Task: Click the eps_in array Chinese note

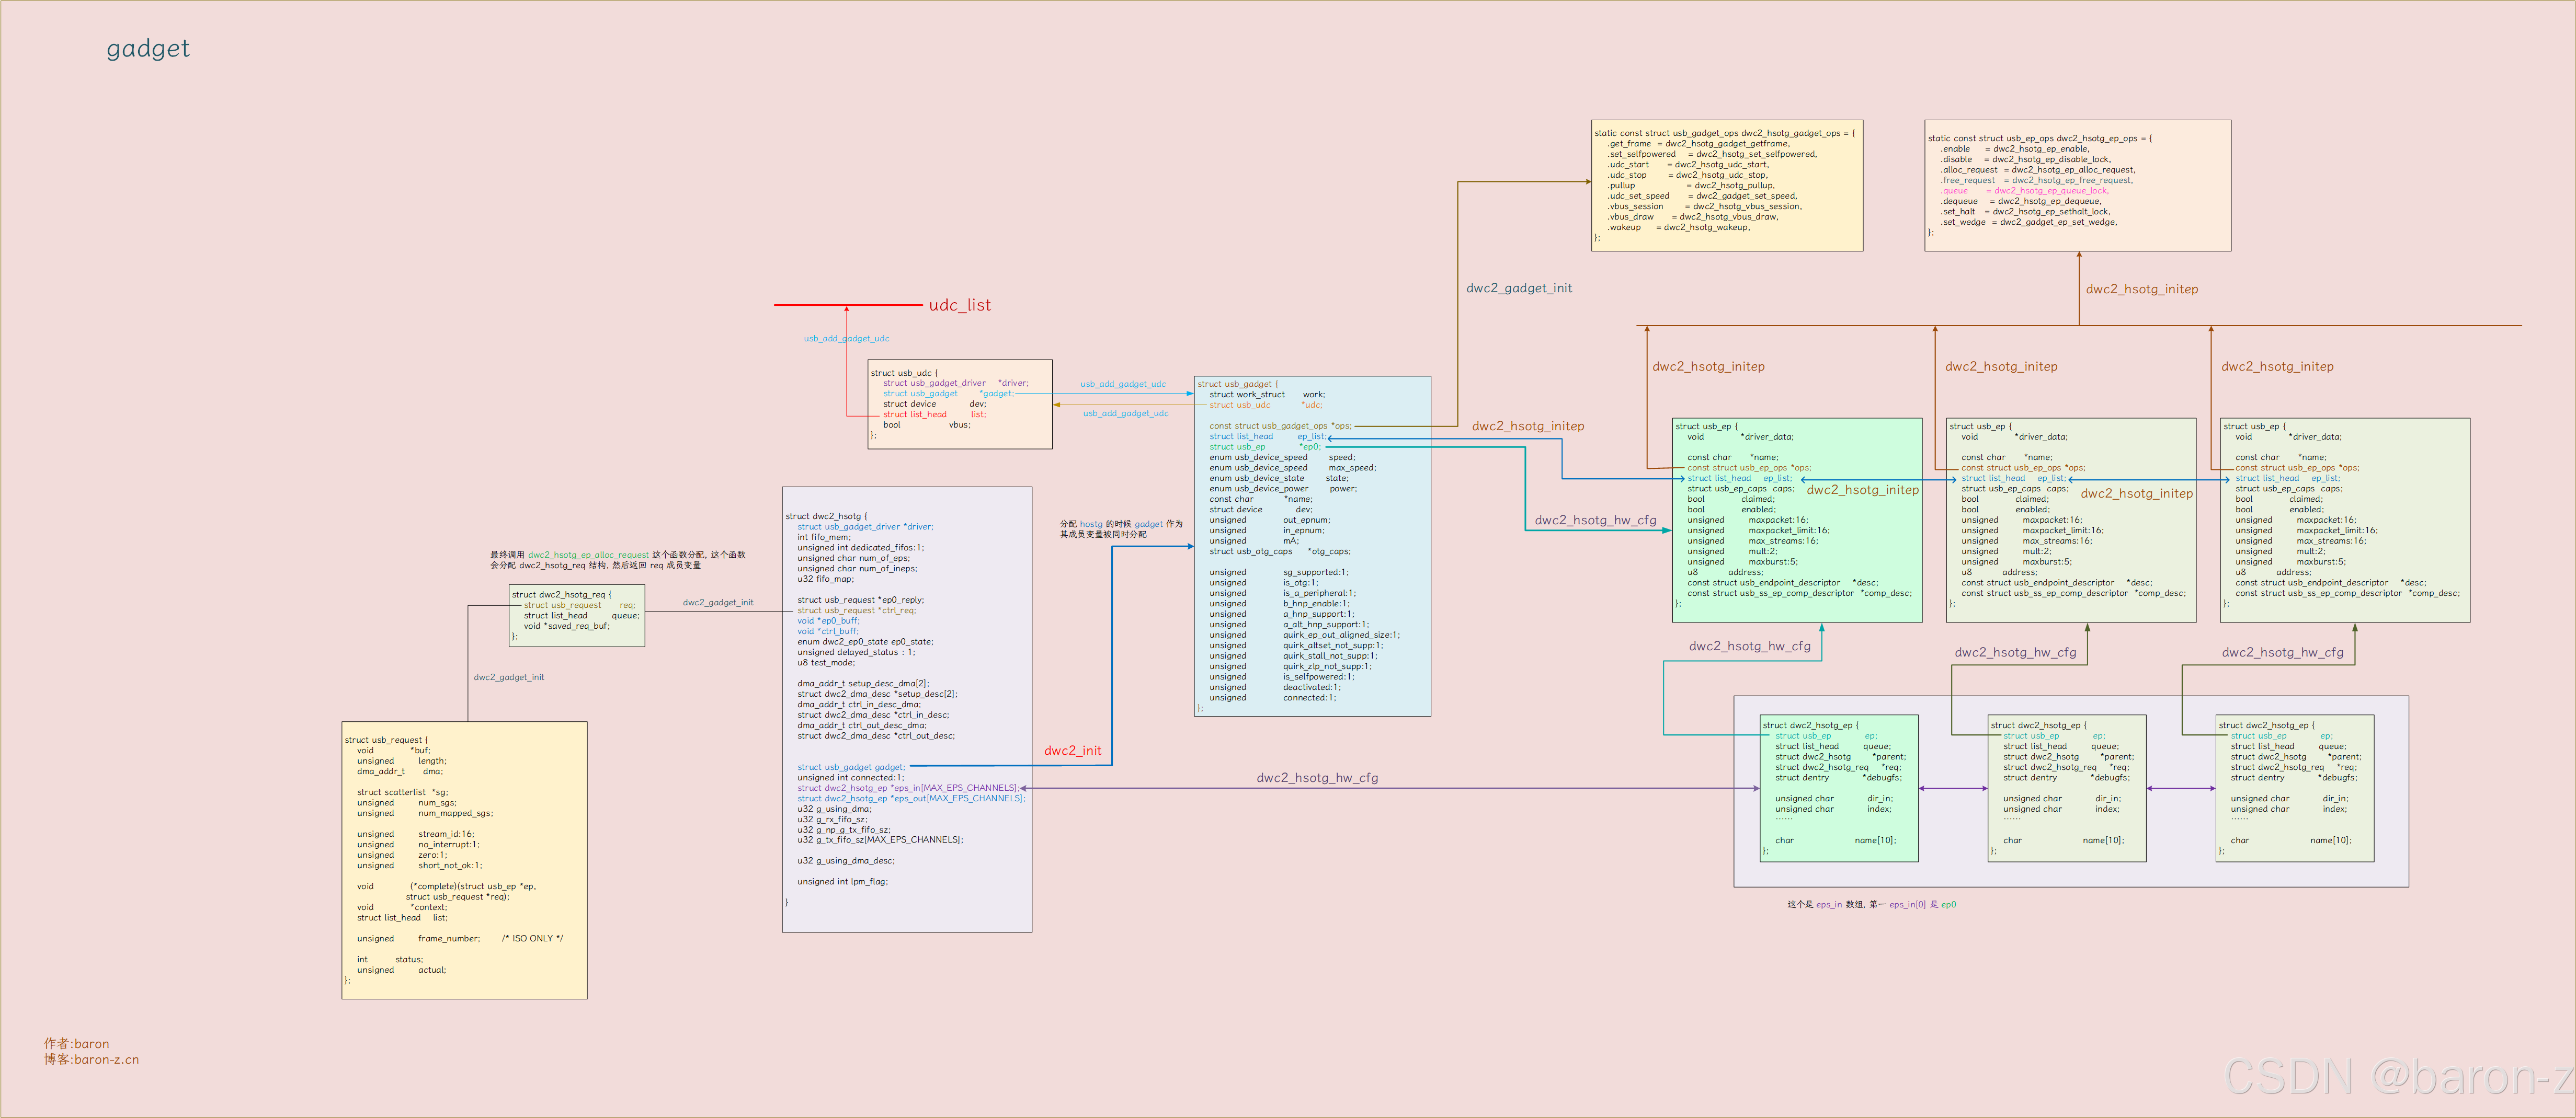Action: click(x=1871, y=905)
